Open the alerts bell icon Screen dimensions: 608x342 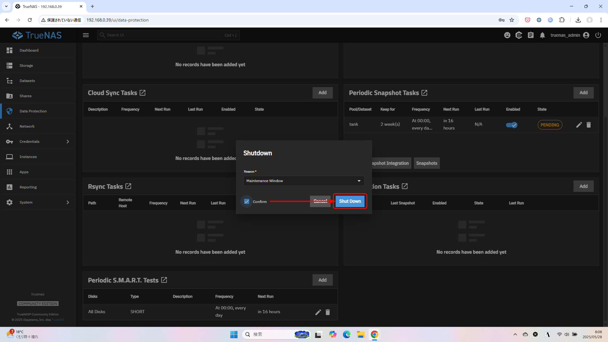point(542,35)
